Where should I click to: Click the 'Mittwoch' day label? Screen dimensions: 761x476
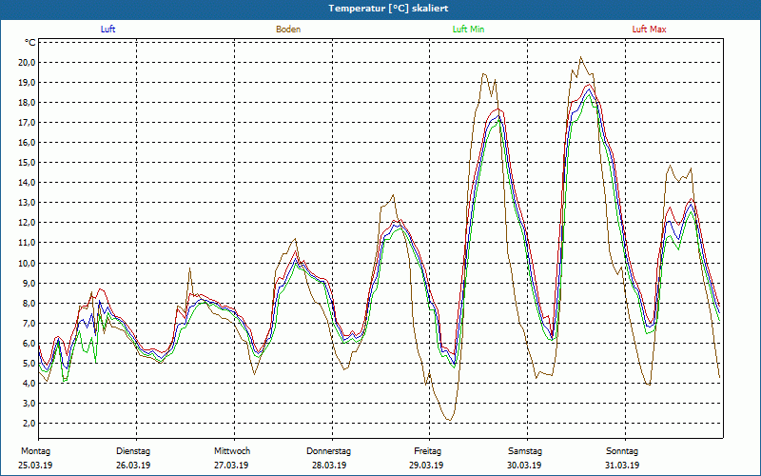232,451
